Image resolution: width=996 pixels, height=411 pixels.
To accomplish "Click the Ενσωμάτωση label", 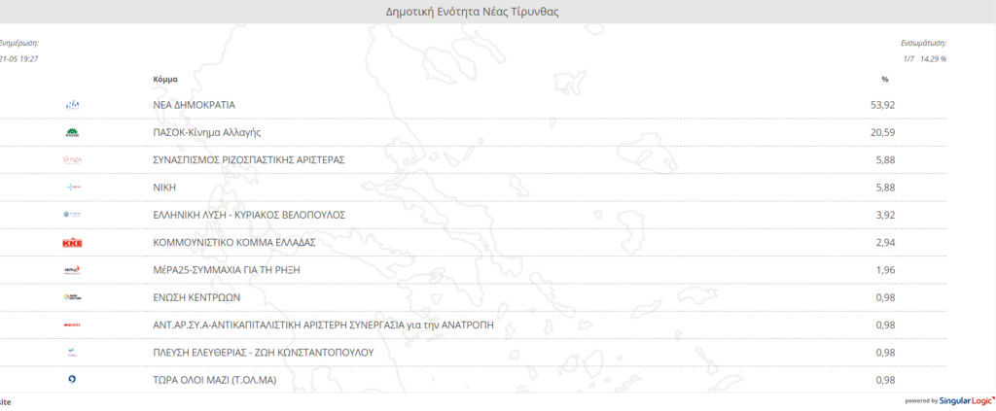I will [924, 44].
